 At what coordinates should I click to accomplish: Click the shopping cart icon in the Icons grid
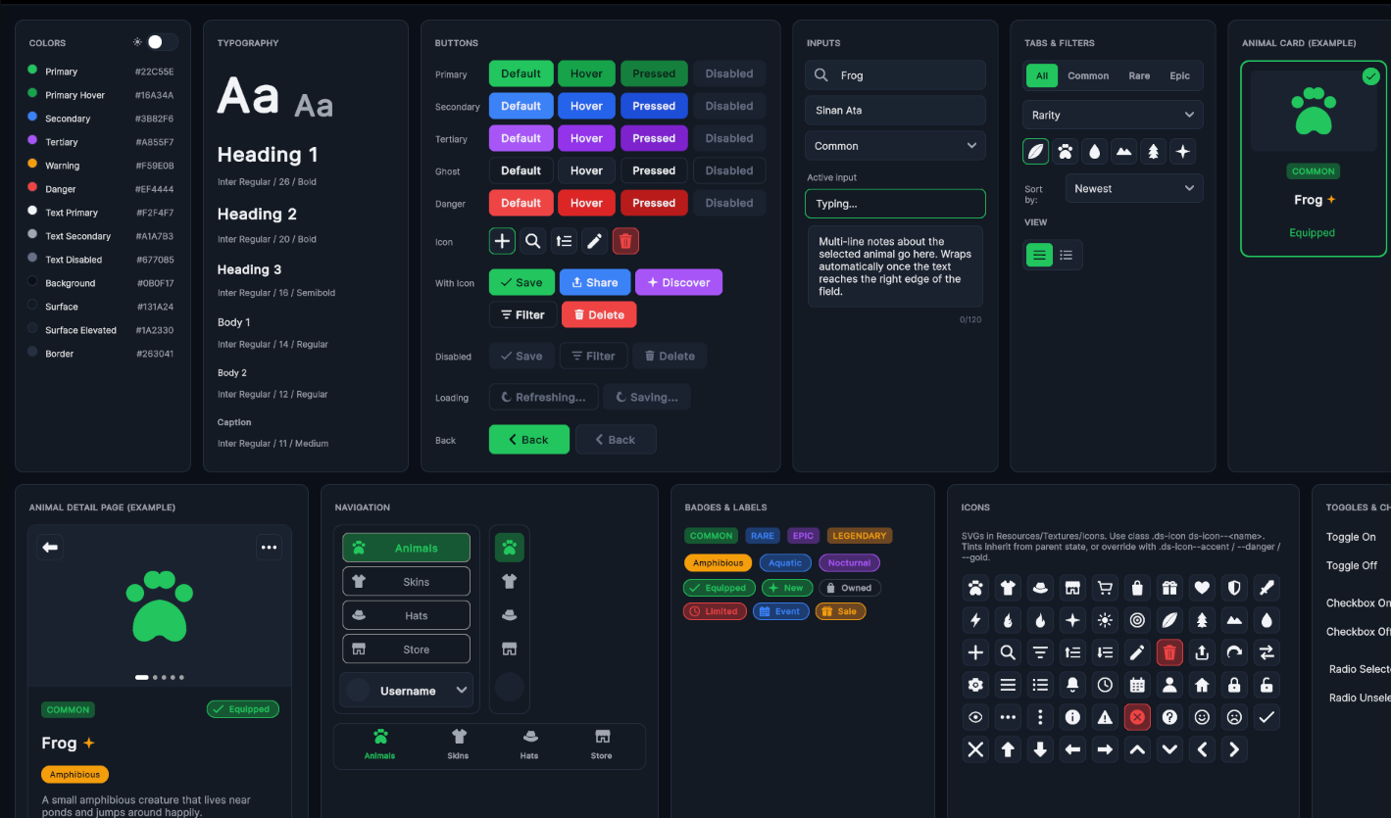[1105, 588]
